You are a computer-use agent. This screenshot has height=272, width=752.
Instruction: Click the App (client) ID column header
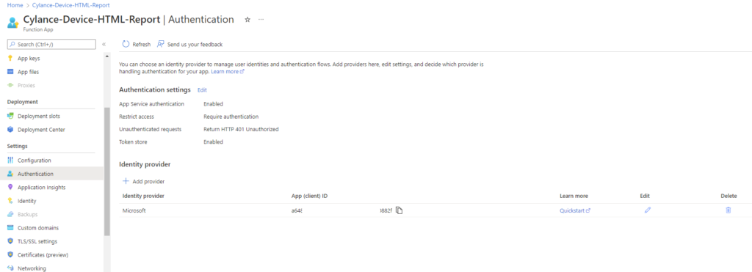tap(309, 196)
